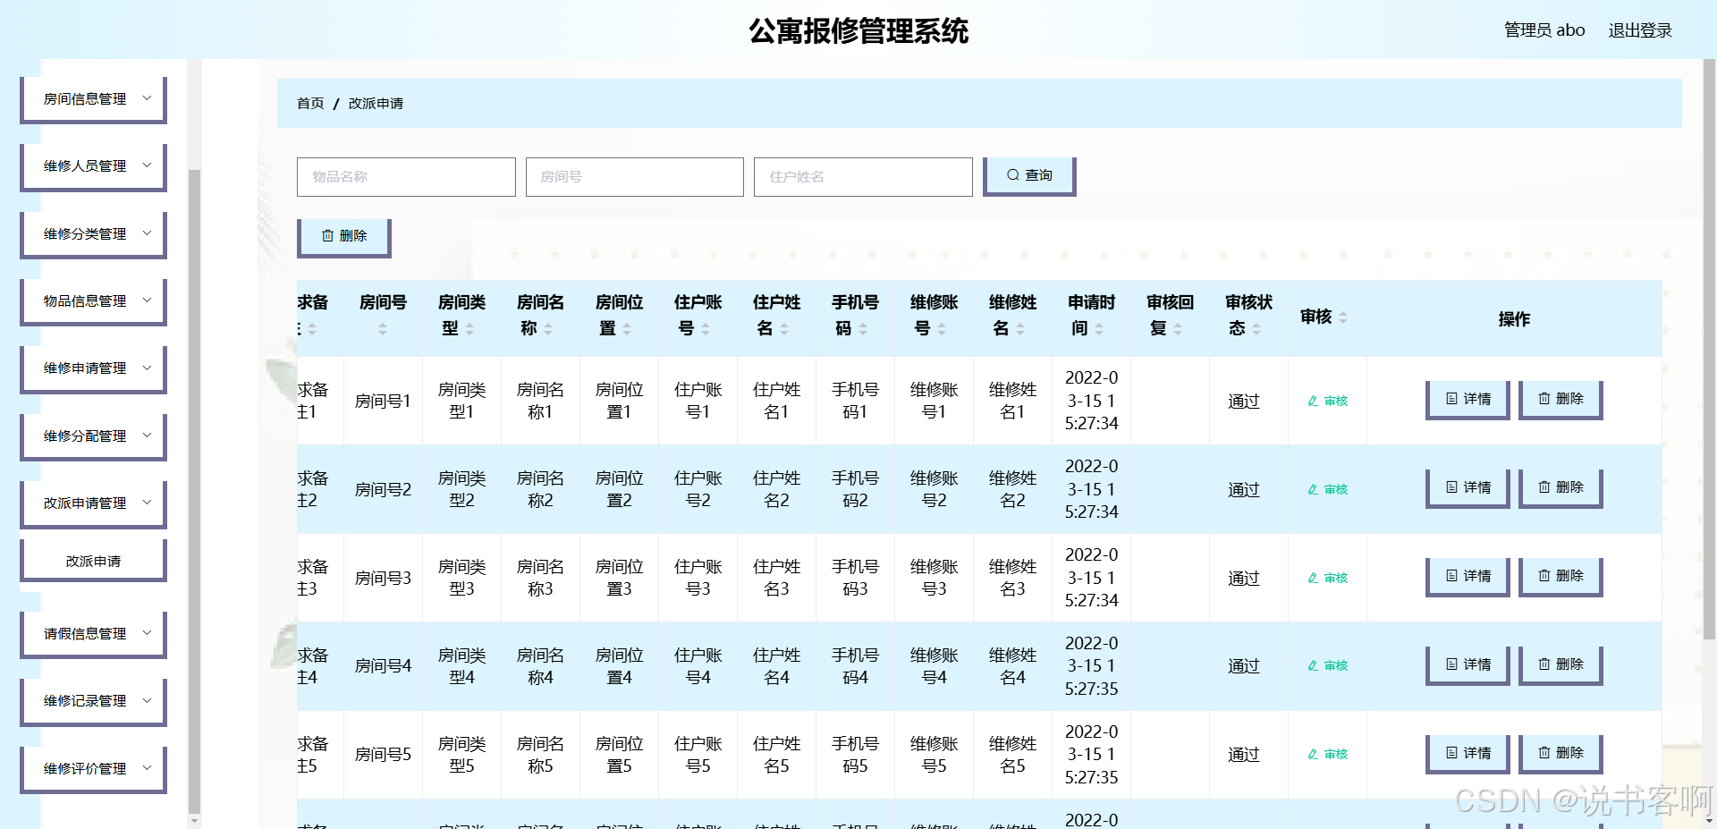
Task: Sort by 住户姓名 column sort icon
Action: 784,329
